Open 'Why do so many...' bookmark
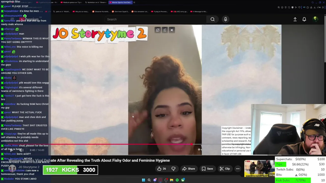 [81, 11]
